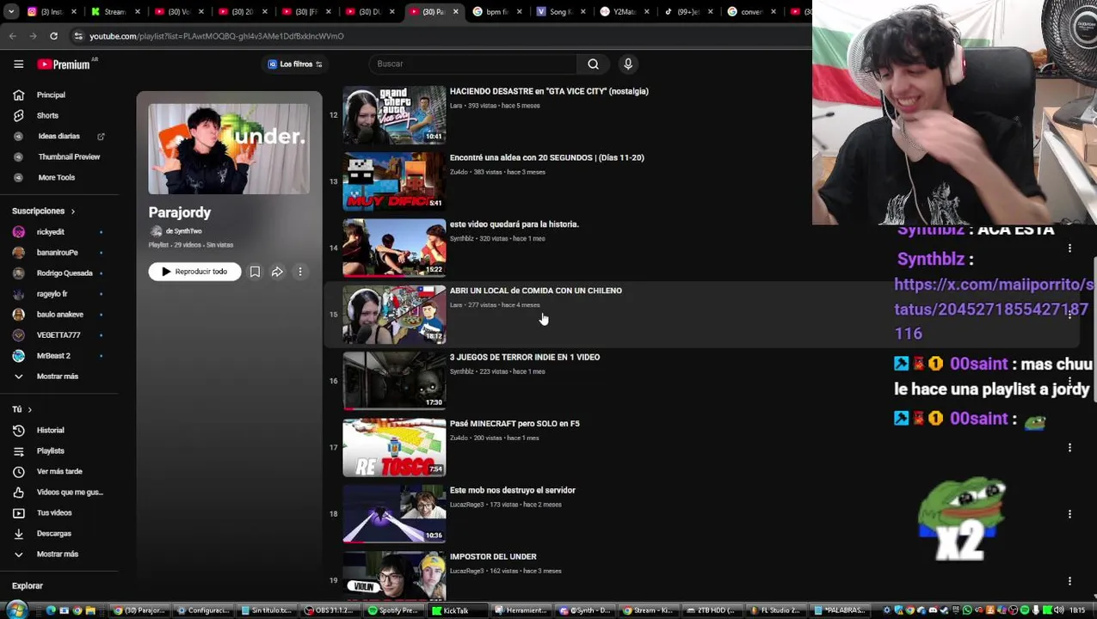Click the search magnifier button

[593, 64]
